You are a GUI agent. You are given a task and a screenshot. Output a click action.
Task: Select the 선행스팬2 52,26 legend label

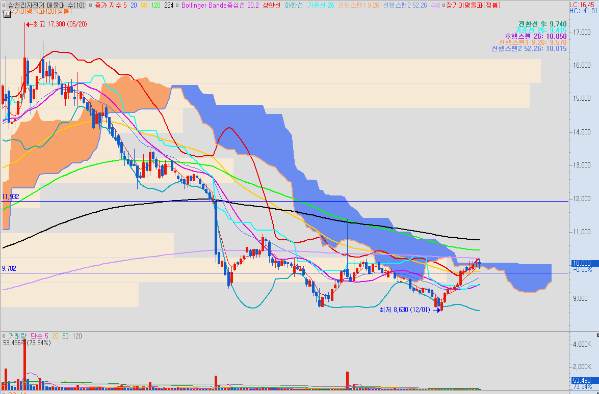405,5
